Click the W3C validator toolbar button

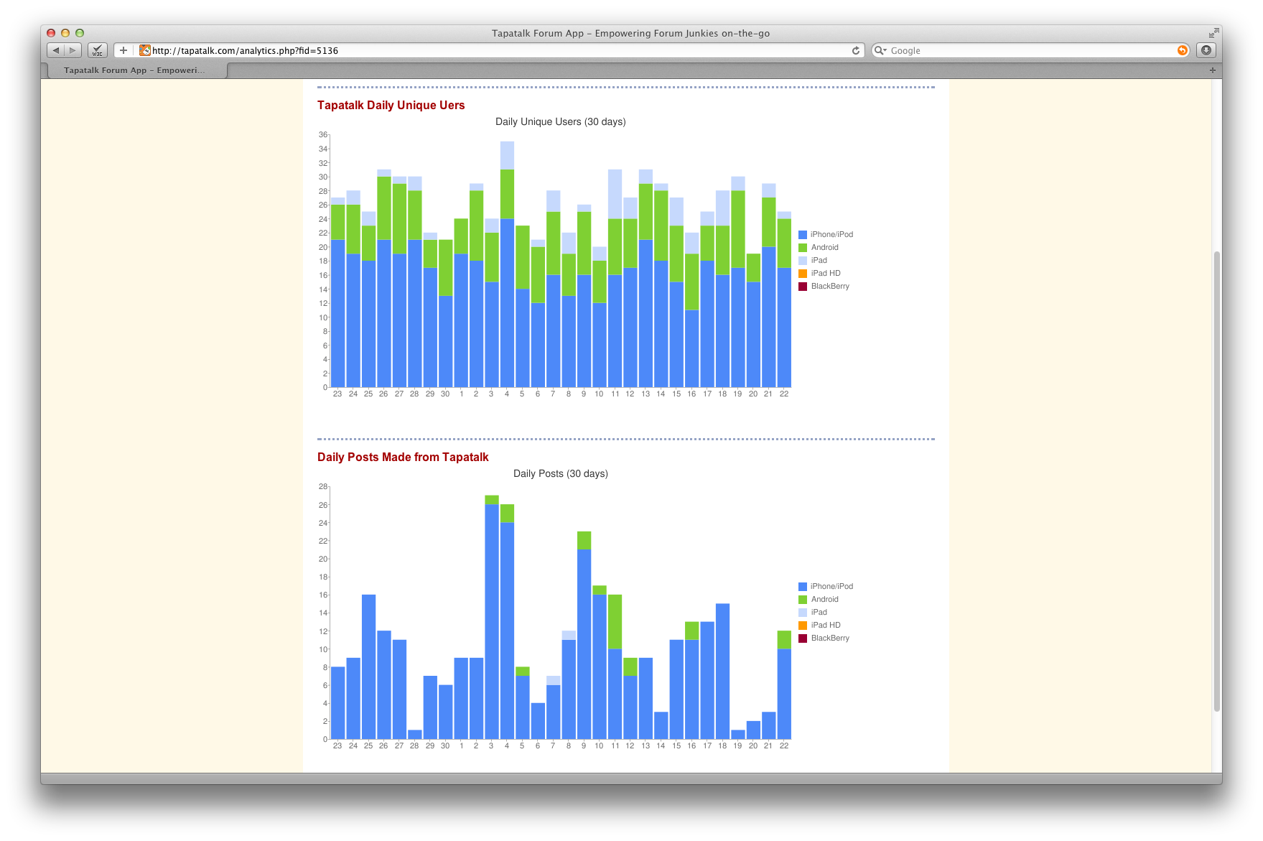pyautogui.click(x=98, y=50)
